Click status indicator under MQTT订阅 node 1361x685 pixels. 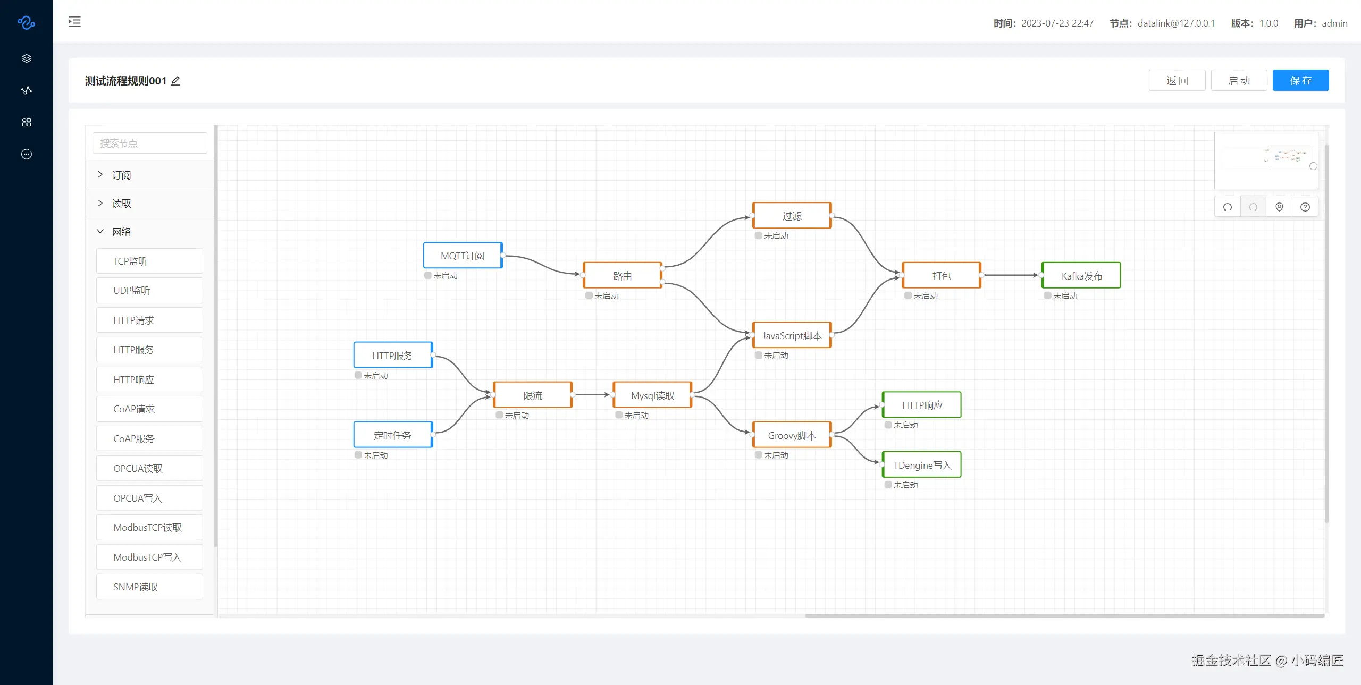tap(428, 275)
